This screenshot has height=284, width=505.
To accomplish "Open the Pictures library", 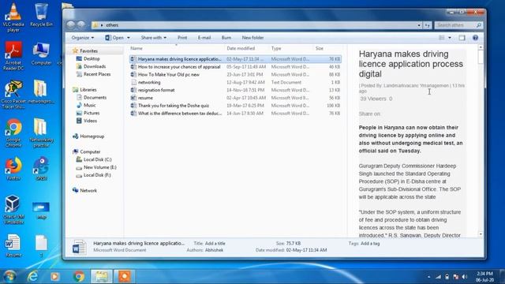I will click(92, 113).
